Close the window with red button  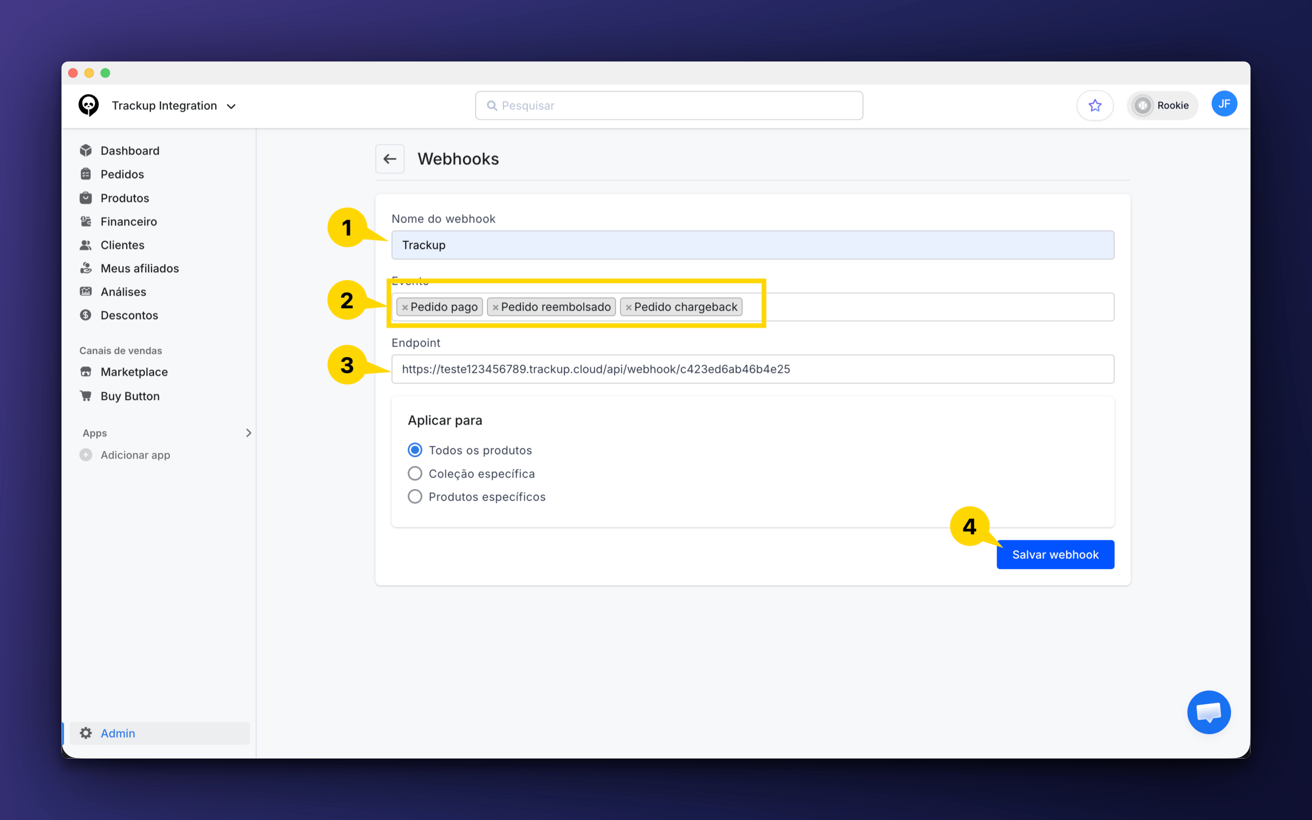click(x=73, y=73)
